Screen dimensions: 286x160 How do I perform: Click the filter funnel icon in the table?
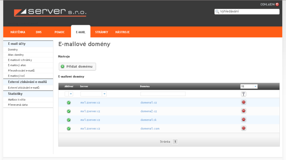click(x=244, y=94)
